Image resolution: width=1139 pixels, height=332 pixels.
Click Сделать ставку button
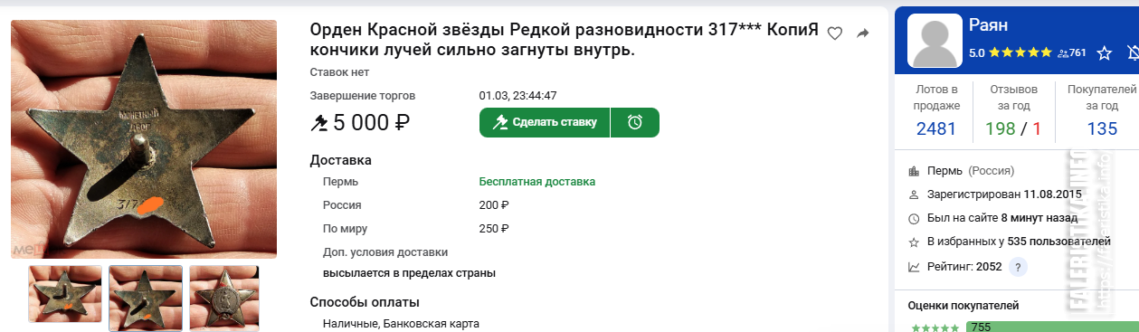[545, 122]
